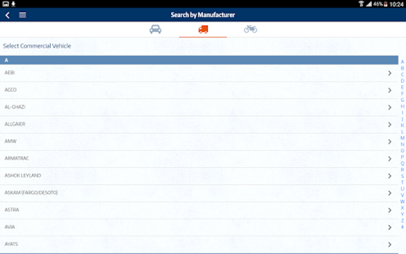Switch to the passenger car tab
Image resolution: width=406 pixels, height=254 pixels.
click(x=155, y=29)
